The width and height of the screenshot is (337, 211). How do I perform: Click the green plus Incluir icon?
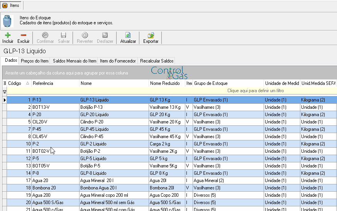click(x=8, y=35)
